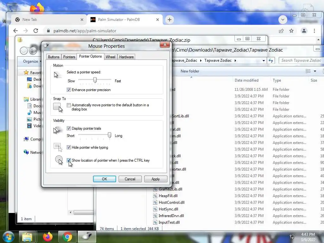The width and height of the screenshot is (324, 243).
Task: Switch to the Buttons tab
Action: click(53, 57)
